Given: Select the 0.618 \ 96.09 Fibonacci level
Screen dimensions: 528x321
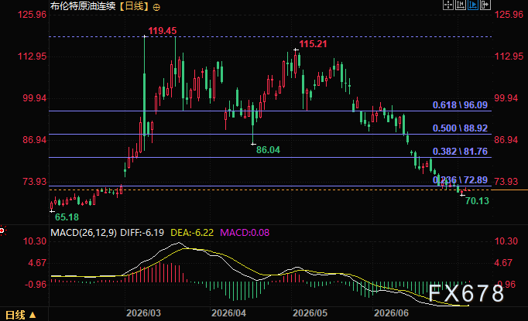Looking at the screenshot, I should pos(460,105).
